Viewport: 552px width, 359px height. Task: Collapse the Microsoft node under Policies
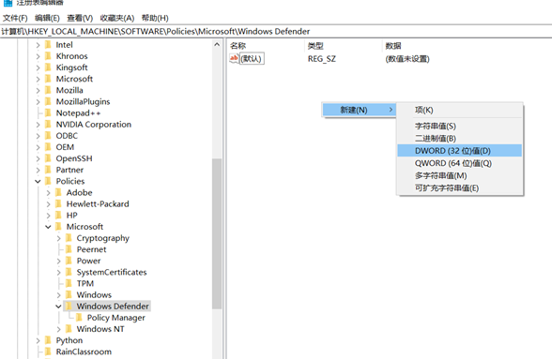(x=49, y=227)
